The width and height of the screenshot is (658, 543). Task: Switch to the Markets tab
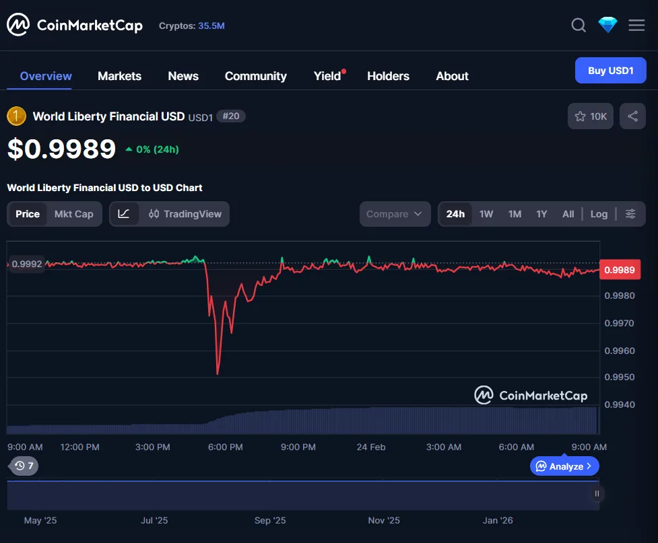[x=119, y=76]
